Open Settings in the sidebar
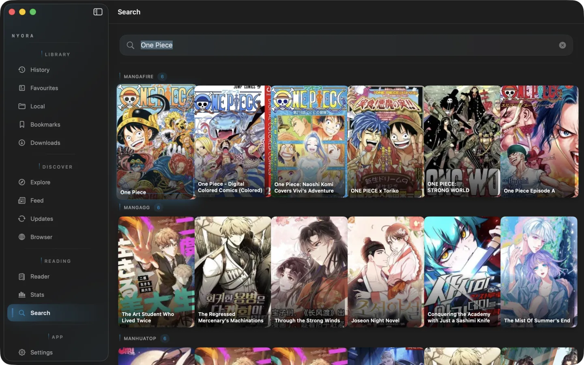 pyautogui.click(x=55, y=352)
